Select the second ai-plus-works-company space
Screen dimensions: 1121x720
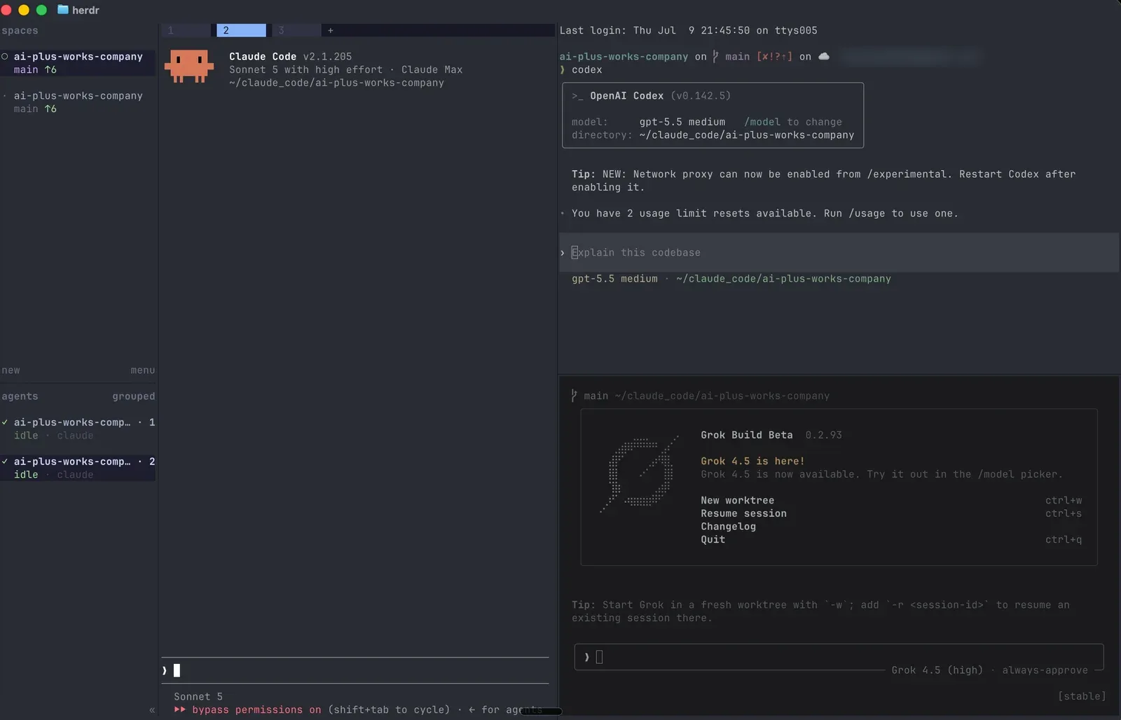tap(78, 102)
